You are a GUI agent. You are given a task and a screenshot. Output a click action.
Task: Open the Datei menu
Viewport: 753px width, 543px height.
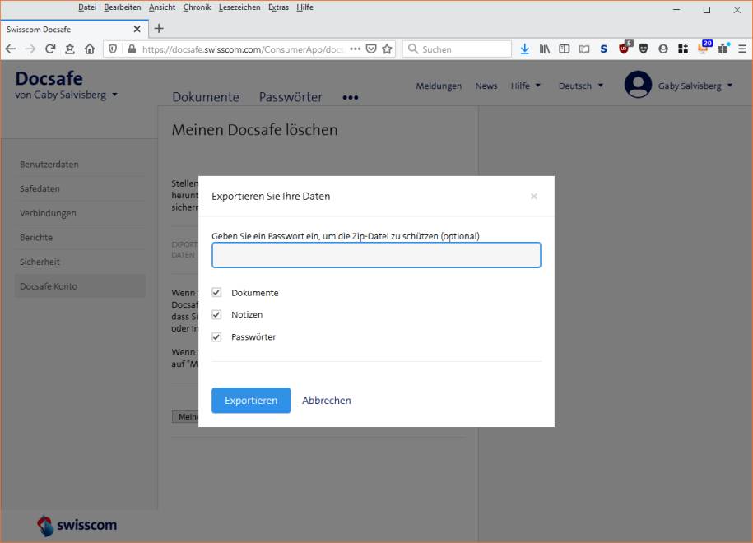point(87,7)
